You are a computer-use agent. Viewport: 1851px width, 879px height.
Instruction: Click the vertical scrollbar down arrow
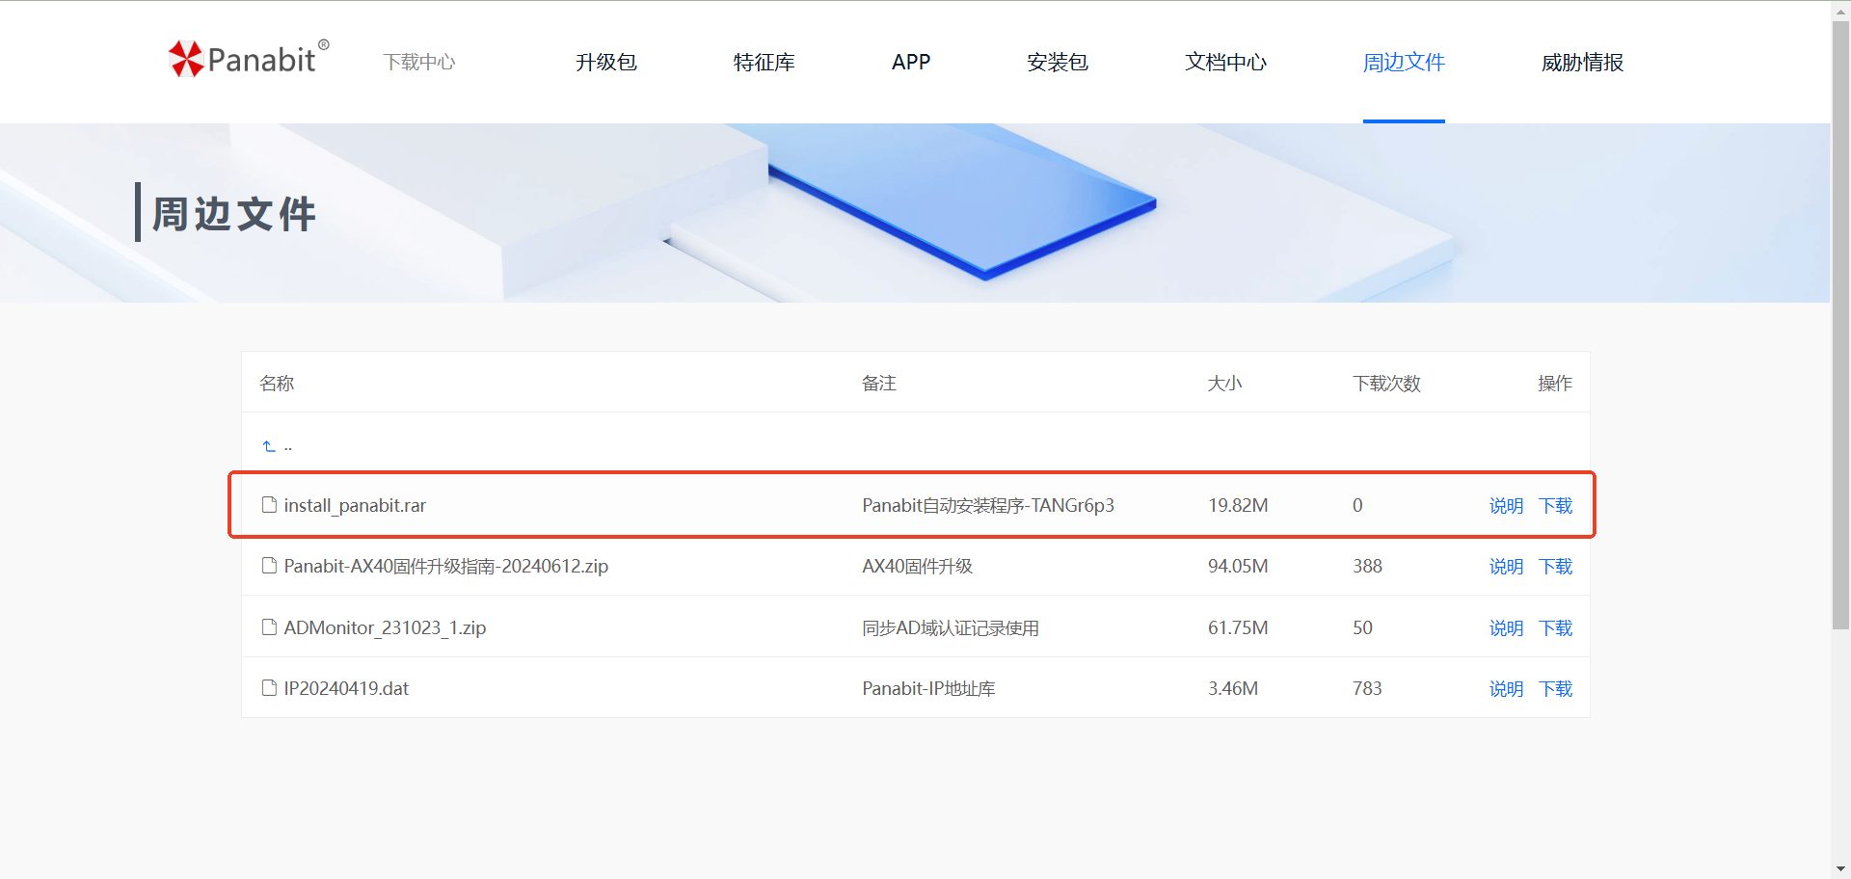[x=1839, y=866]
